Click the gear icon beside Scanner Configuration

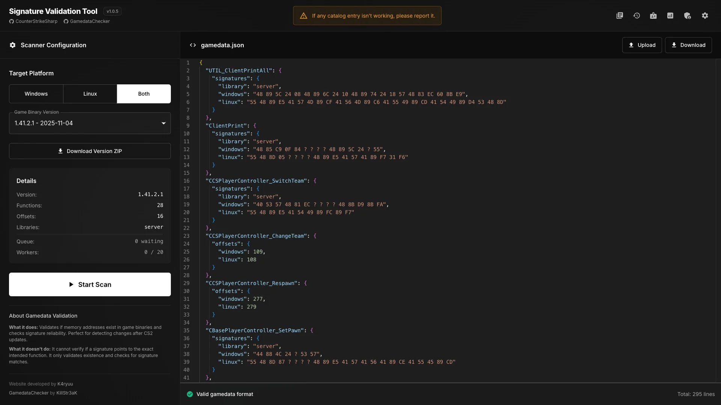[13, 45]
